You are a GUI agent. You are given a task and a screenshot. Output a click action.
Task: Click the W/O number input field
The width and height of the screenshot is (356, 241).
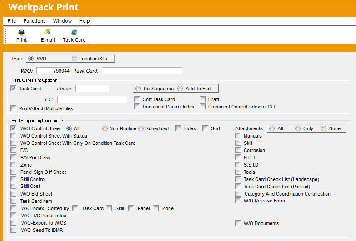click(x=53, y=71)
